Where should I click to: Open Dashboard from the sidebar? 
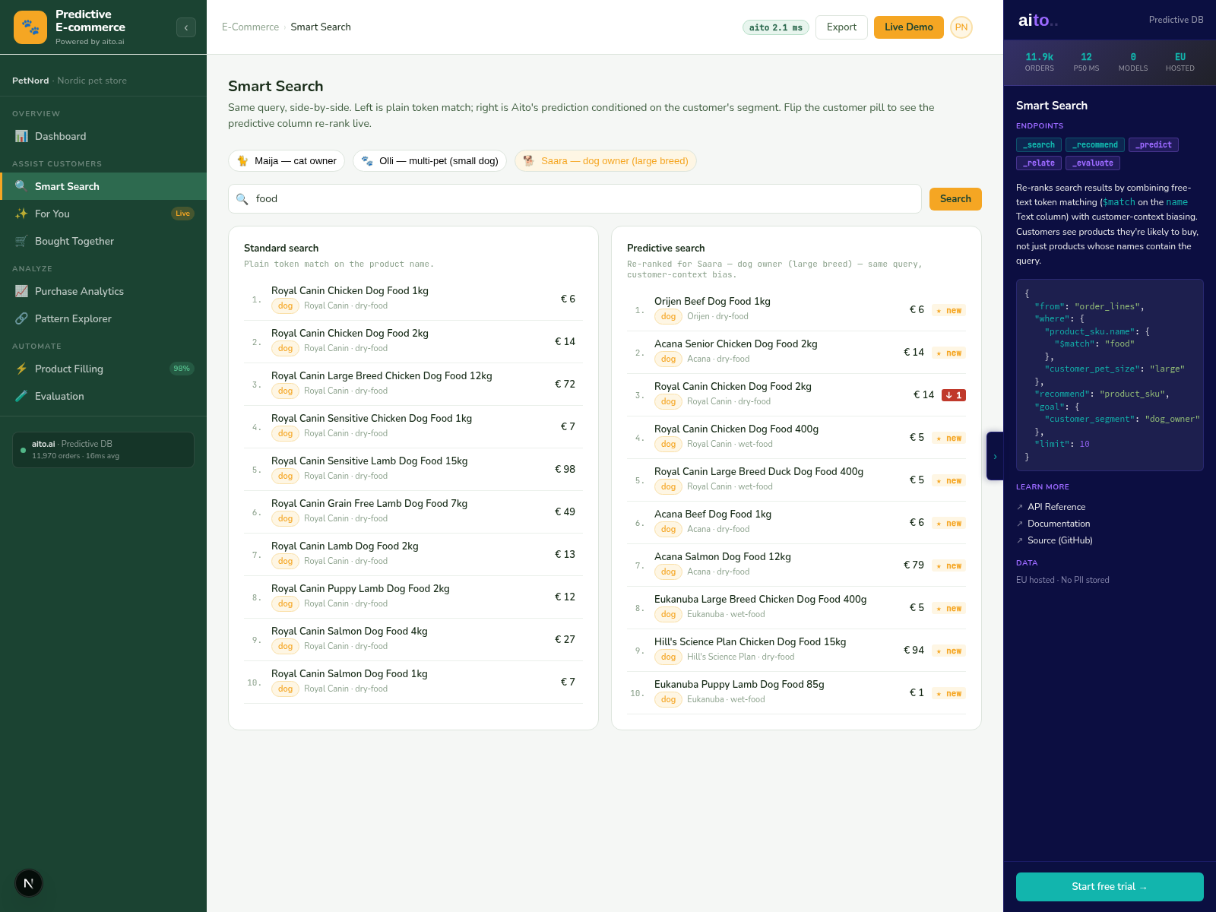103,136
